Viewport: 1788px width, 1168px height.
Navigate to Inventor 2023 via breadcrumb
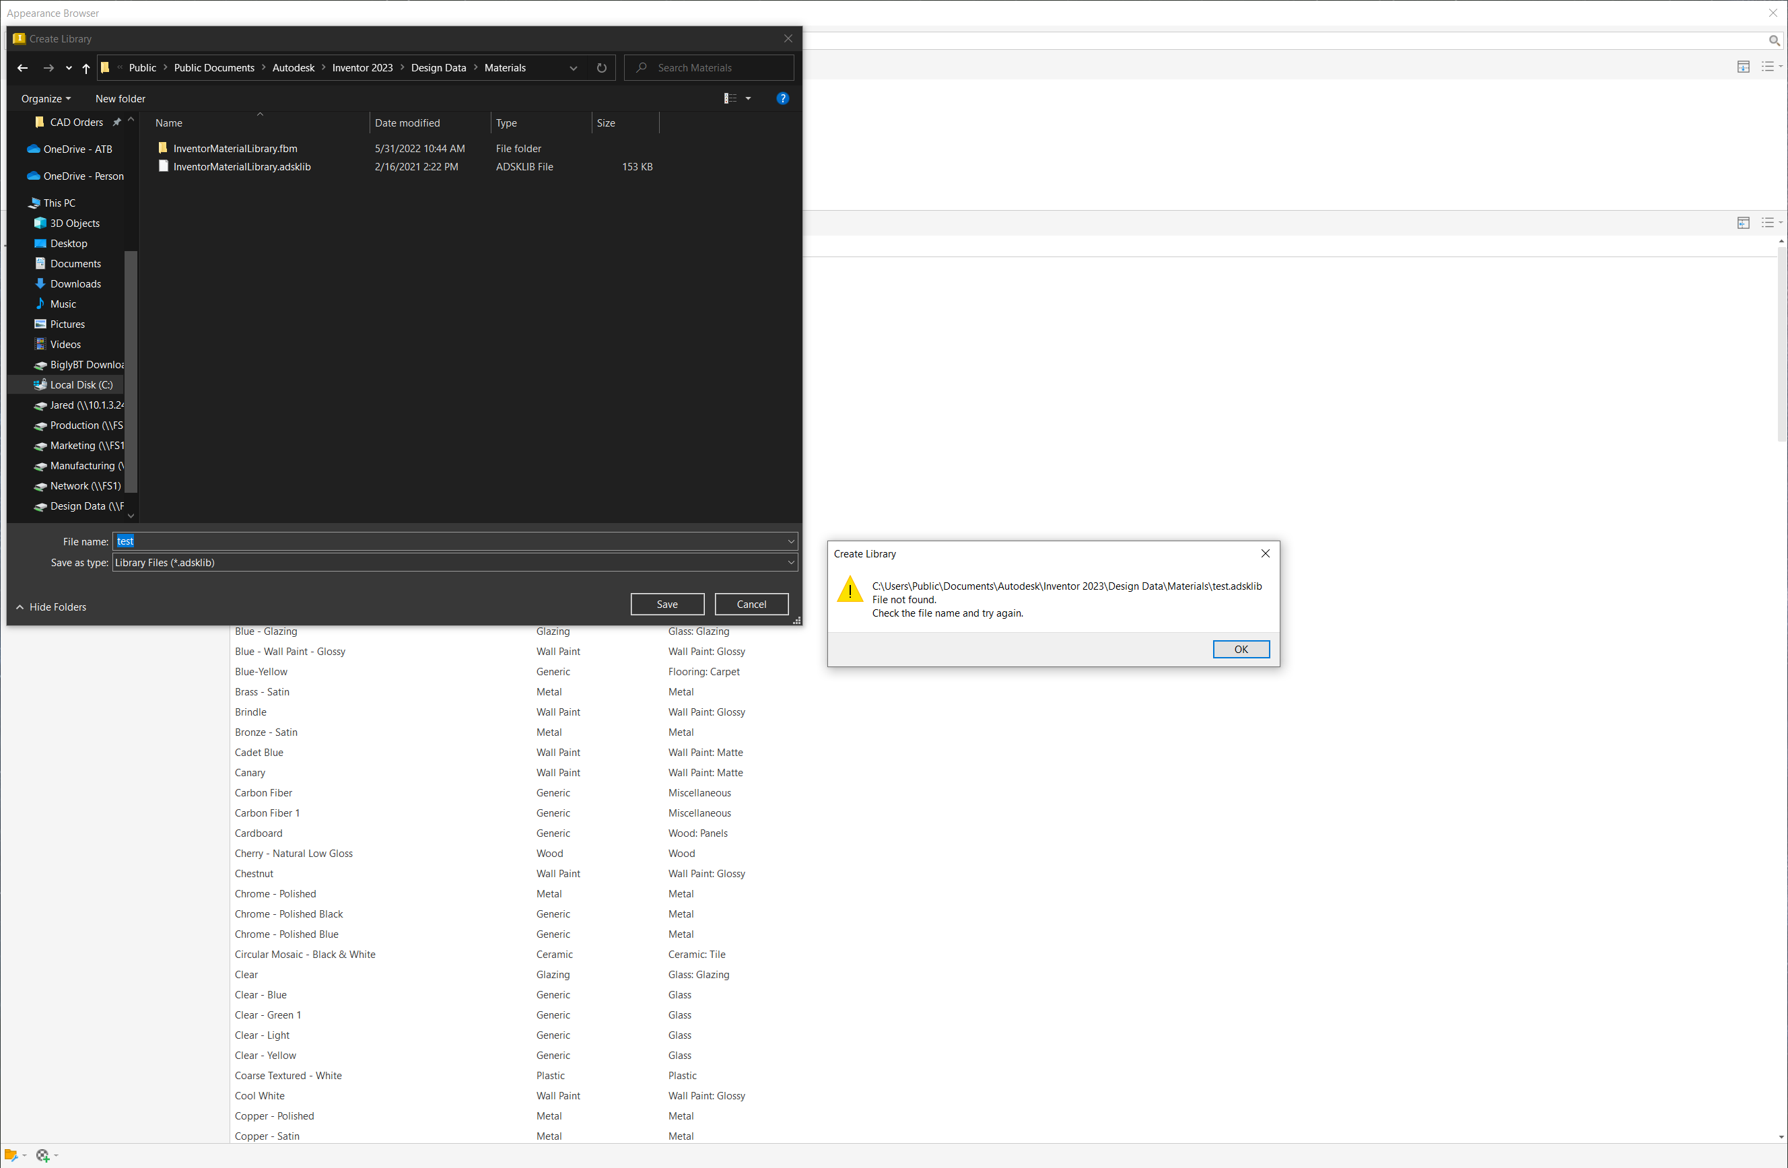click(363, 67)
